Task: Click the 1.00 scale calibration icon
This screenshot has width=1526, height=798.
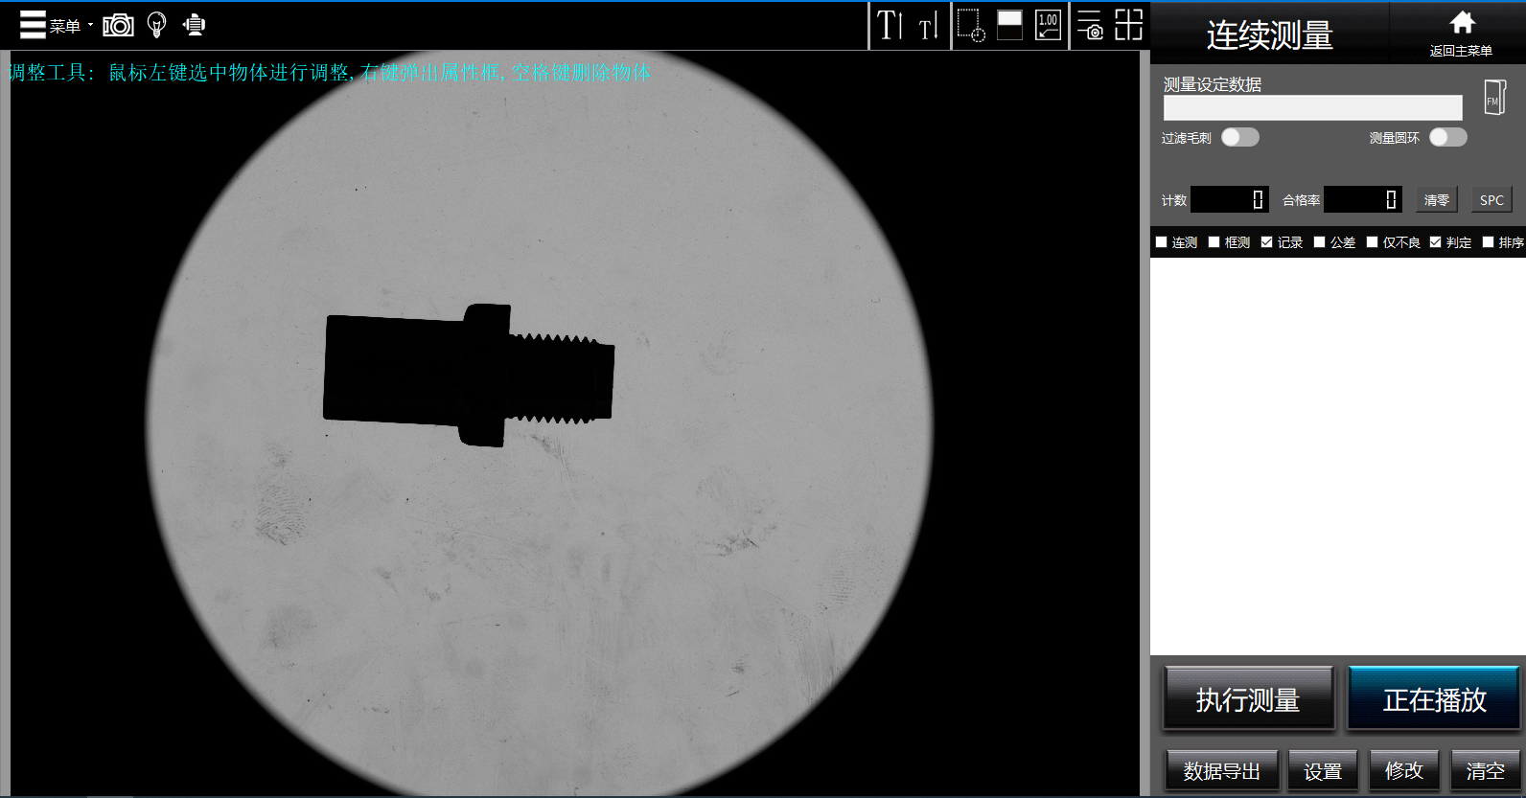Action: click(x=1048, y=25)
